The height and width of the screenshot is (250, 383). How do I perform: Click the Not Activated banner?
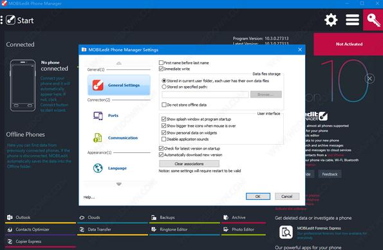point(348,44)
